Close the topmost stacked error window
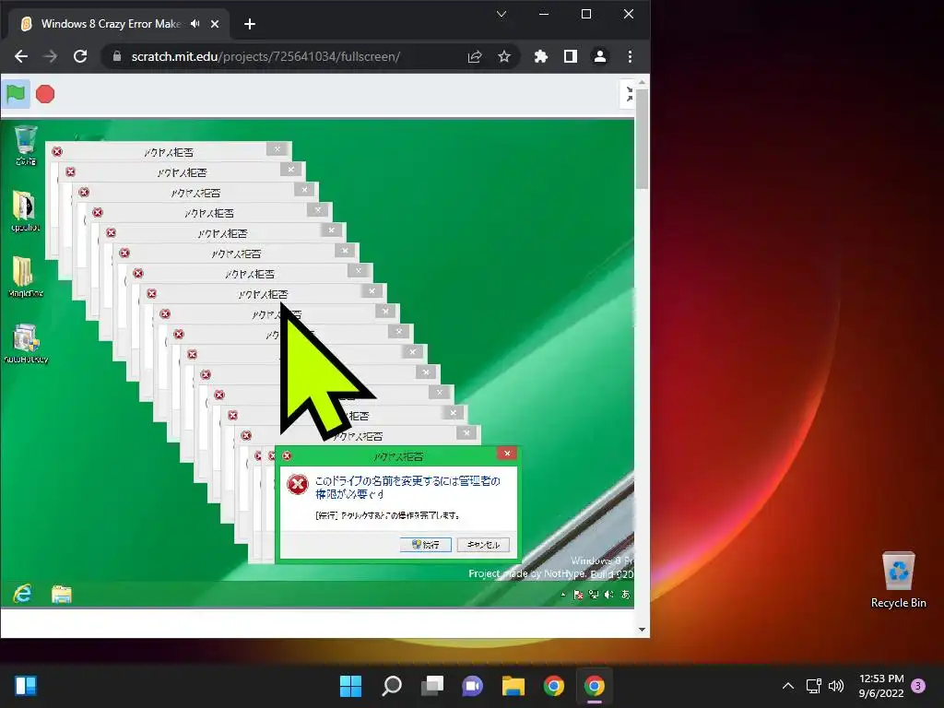Image resolution: width=944 pixels, height=708 pixels. (277, 149)
